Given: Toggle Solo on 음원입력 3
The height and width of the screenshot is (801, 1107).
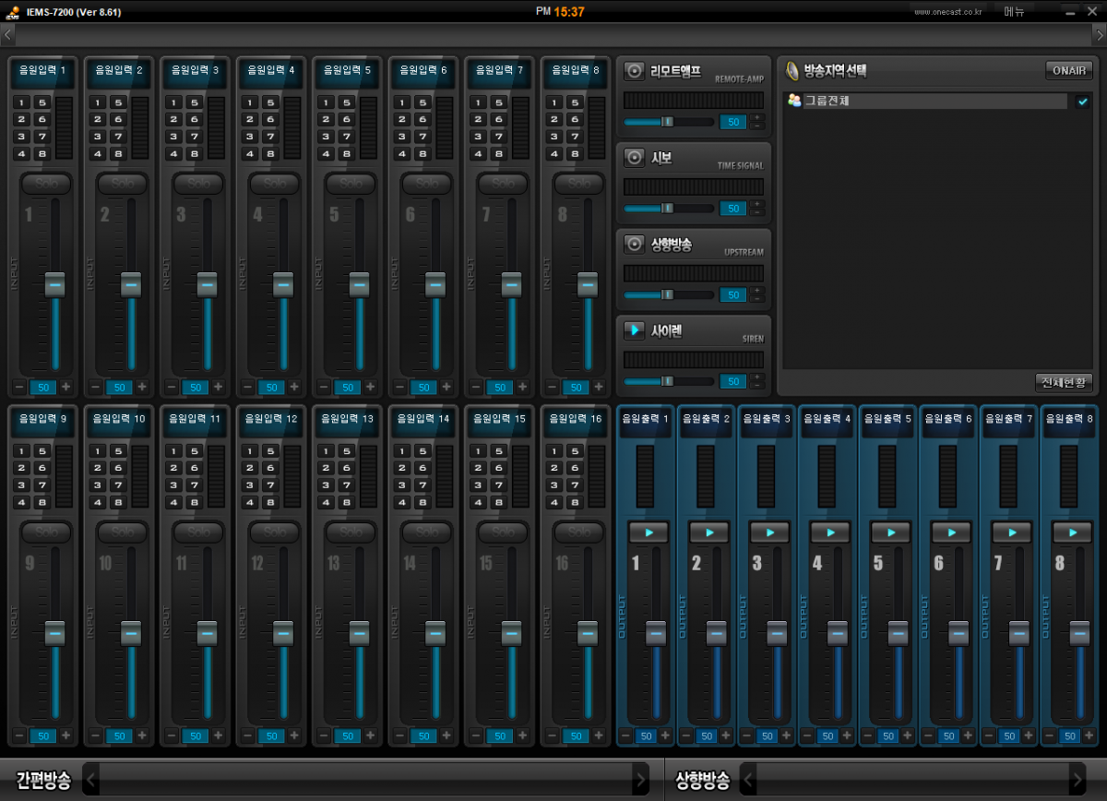Looking at the screenshot, I should pos(199,183).
